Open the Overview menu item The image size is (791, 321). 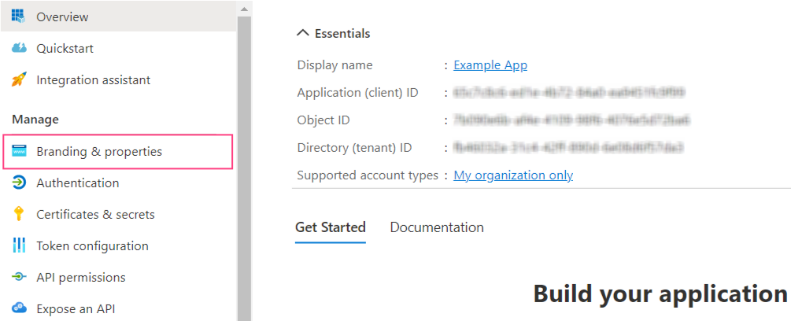click(119, 17)
